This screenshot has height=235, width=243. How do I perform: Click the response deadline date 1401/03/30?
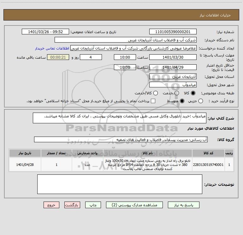pos(173,57)
